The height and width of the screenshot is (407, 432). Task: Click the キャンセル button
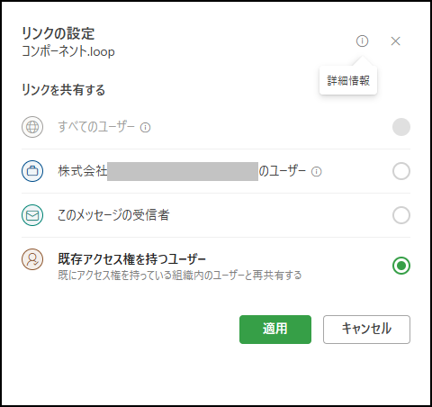(x=366, y=330)
